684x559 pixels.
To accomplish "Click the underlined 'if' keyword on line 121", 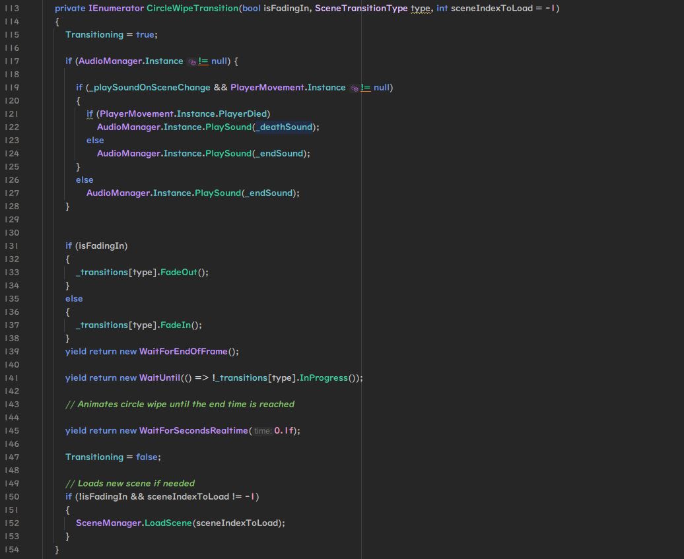I will pyautogui.click(x=90, y=114).
